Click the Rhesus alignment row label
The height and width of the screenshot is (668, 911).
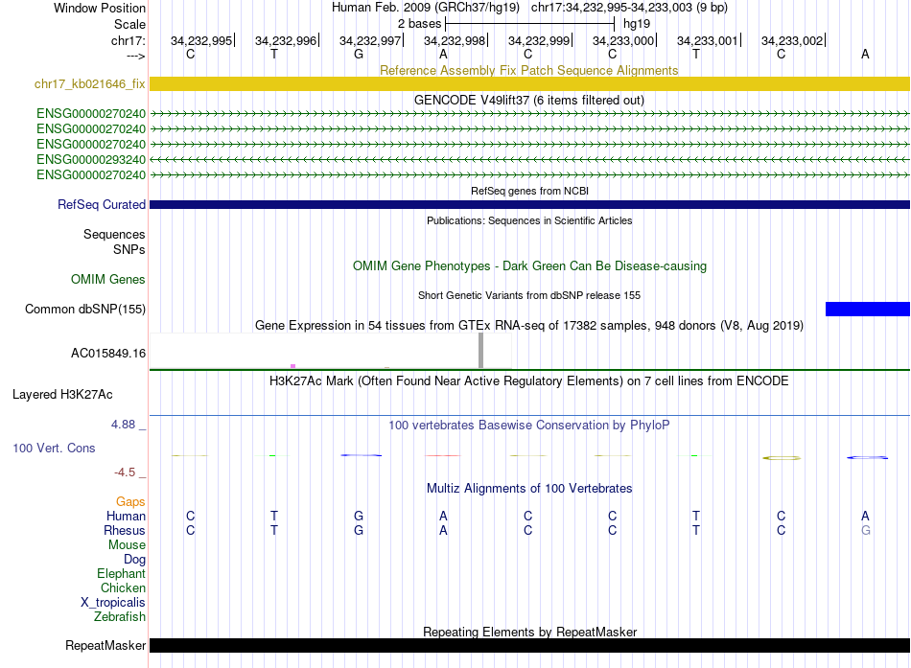coord(125,530)
